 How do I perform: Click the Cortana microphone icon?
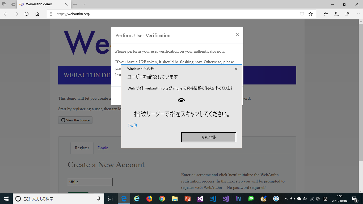[99, 199]
